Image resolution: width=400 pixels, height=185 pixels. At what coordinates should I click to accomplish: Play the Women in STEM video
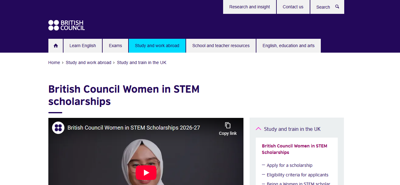coord(146,173)
